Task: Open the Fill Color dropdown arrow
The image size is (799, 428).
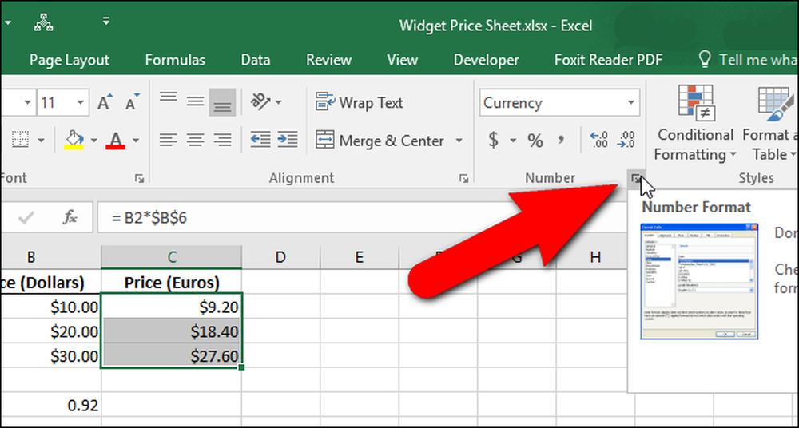Action: coord(93,140)
